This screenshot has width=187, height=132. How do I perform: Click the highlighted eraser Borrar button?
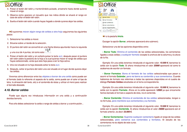click(100, 14)
